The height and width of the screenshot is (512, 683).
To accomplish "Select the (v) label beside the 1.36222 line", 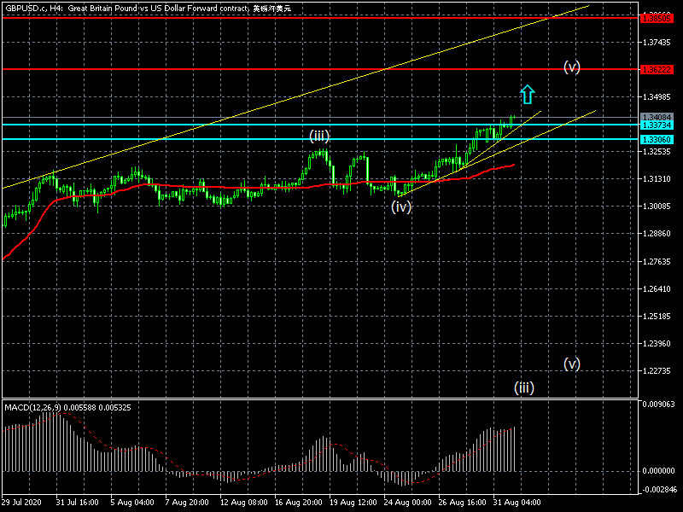I will pyautogui.click(x=572, y=67).
